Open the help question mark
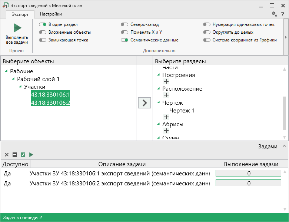 coord(283,14)
